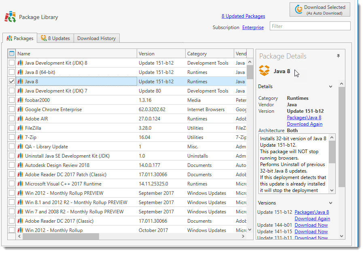The width and height of the screenshot is (364, 253).
Task: Collapse the Details section chevron
Action: coord(330,86)
